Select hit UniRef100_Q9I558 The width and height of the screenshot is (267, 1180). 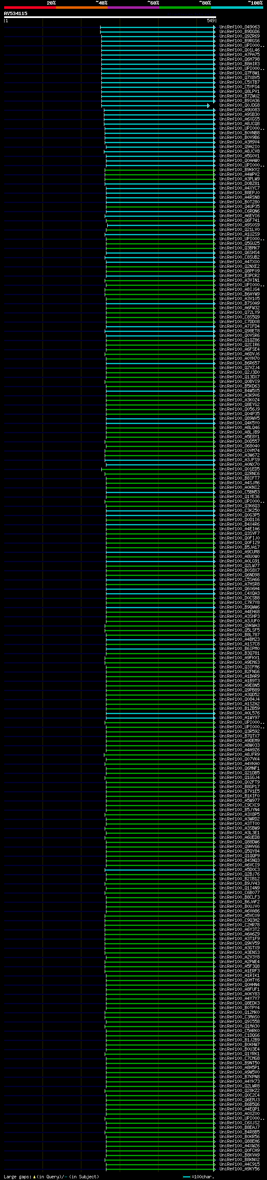pos(239,1021)
